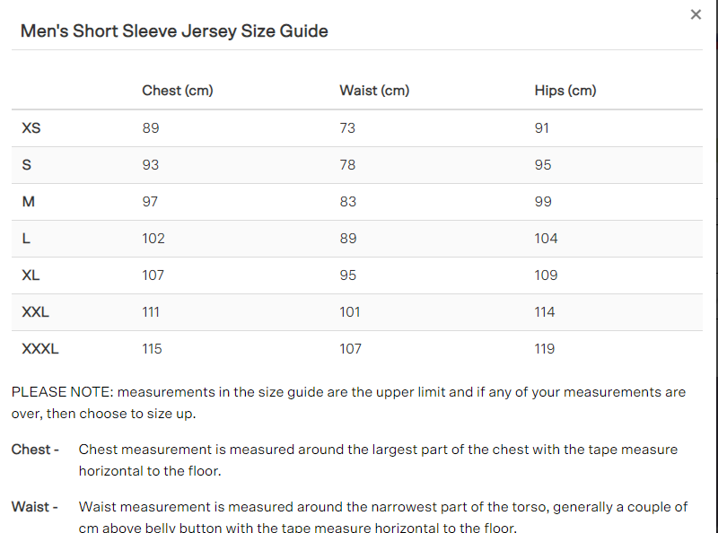Image resolution: width=718 pixels, height=533 pixels.
Task: Select the XS size row label
Action: 31,128
